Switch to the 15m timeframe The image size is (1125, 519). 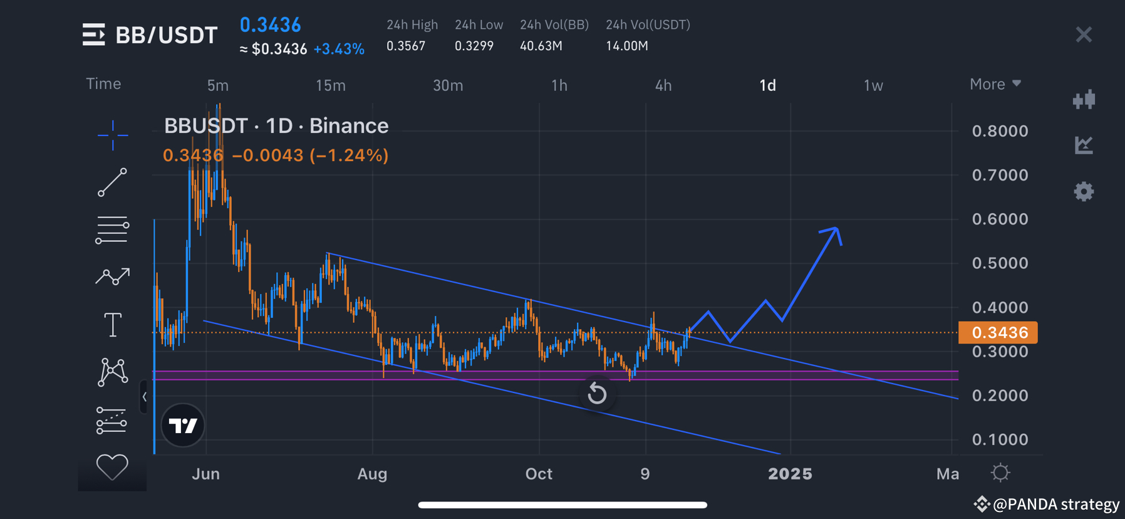click(331, 85)
